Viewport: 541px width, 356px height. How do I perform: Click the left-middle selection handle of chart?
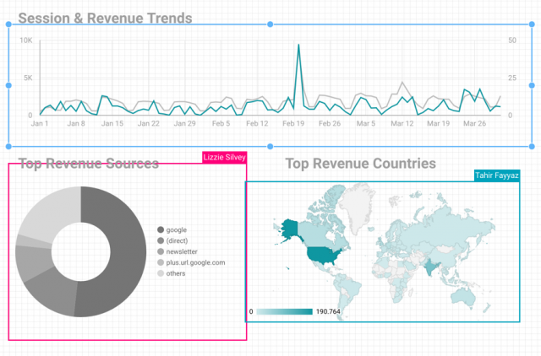click(x=8, y=85)
